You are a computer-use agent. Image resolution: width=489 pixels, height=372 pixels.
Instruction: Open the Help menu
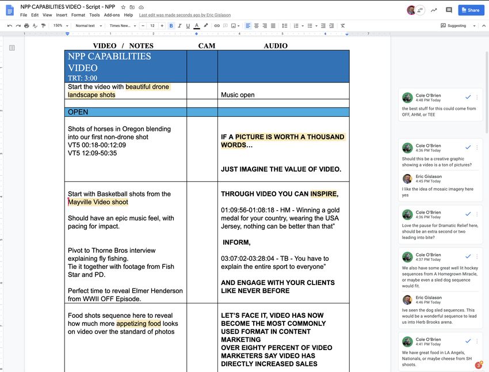(128, 15)
